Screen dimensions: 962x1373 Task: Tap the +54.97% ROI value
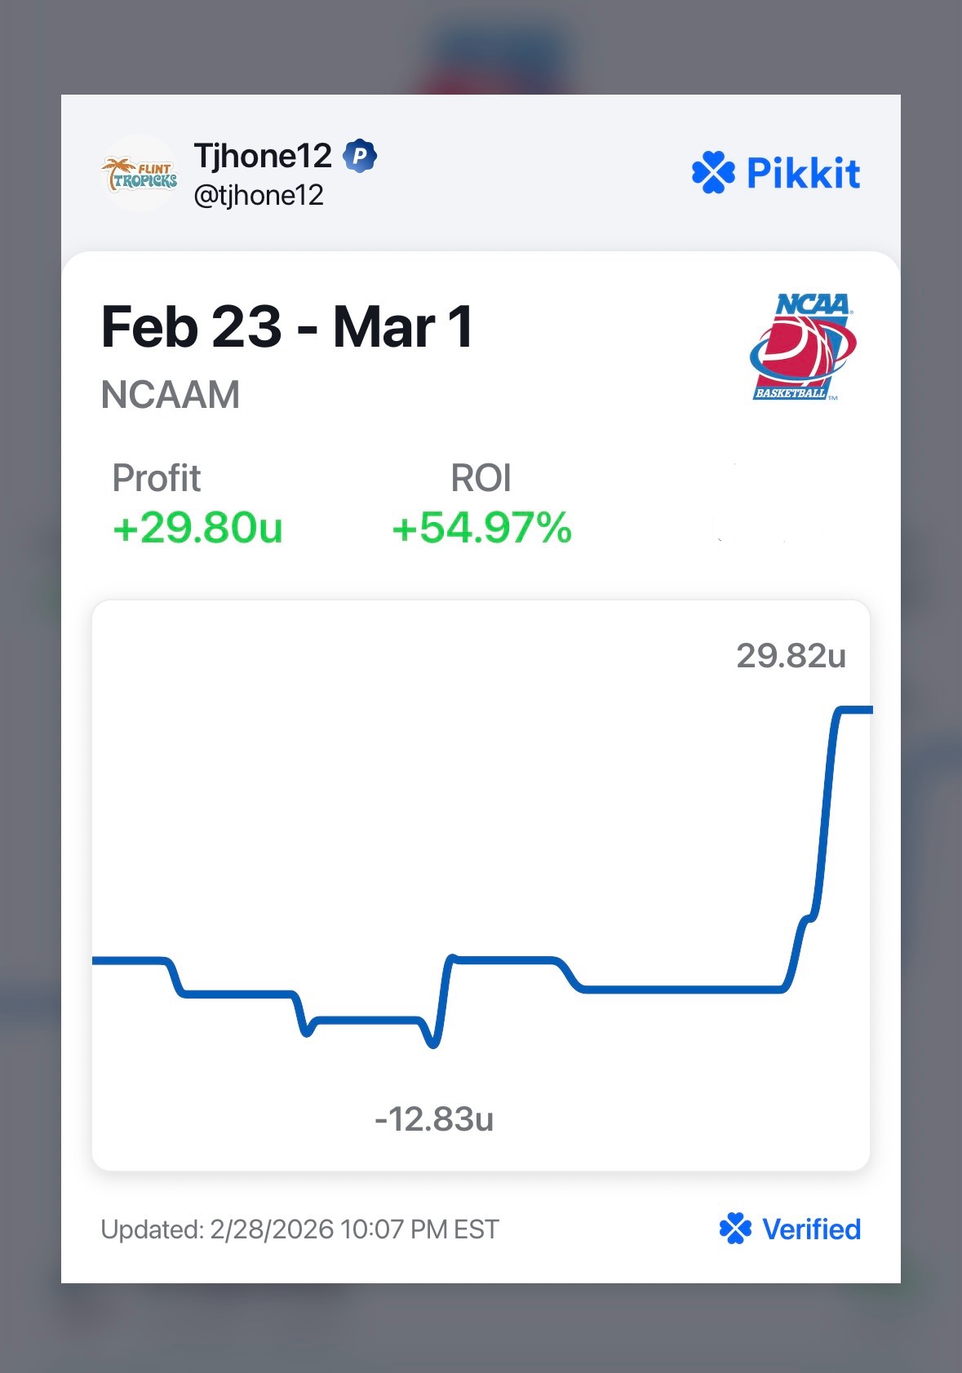tap(481, 528)
